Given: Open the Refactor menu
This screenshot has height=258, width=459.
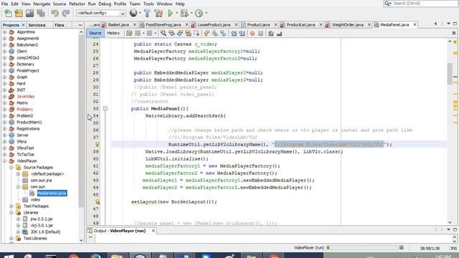Looking at the screenshot, I should click(x=77, y=4).
